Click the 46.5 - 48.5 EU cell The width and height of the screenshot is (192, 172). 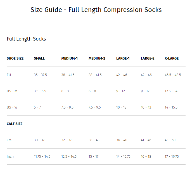(x=173, y=75)
